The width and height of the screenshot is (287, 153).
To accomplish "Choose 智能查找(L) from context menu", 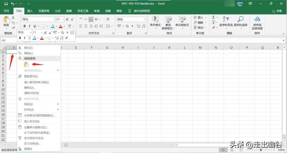I will pos(39,76).
